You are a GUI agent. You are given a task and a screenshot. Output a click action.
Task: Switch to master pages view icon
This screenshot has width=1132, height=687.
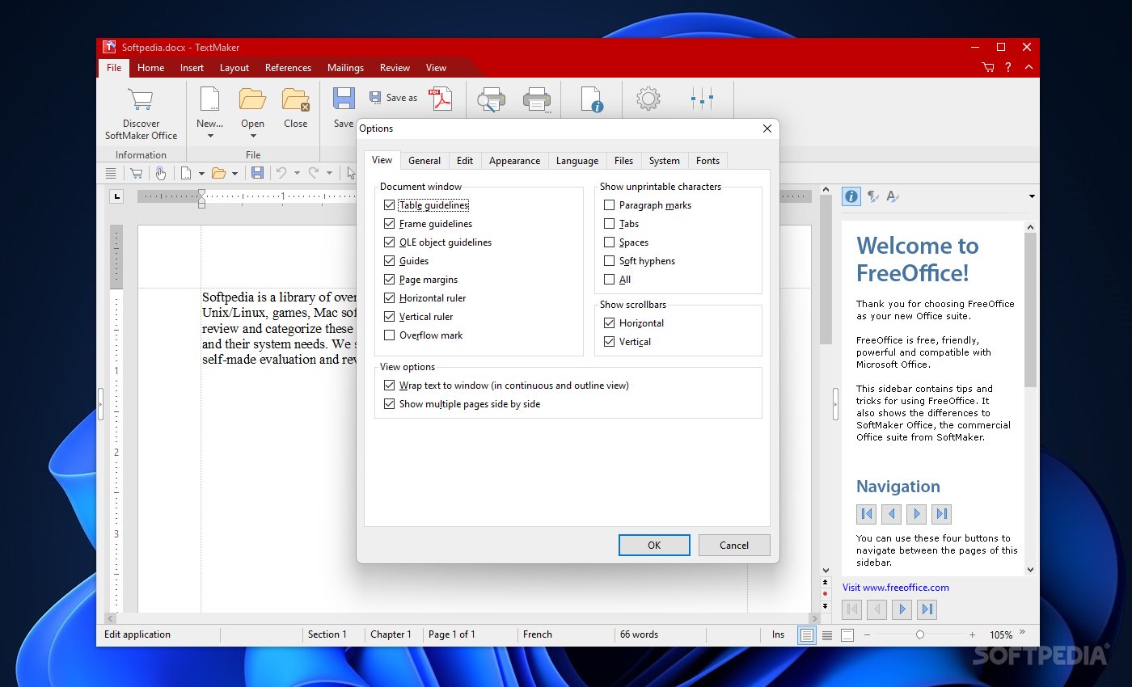(847, 634)
